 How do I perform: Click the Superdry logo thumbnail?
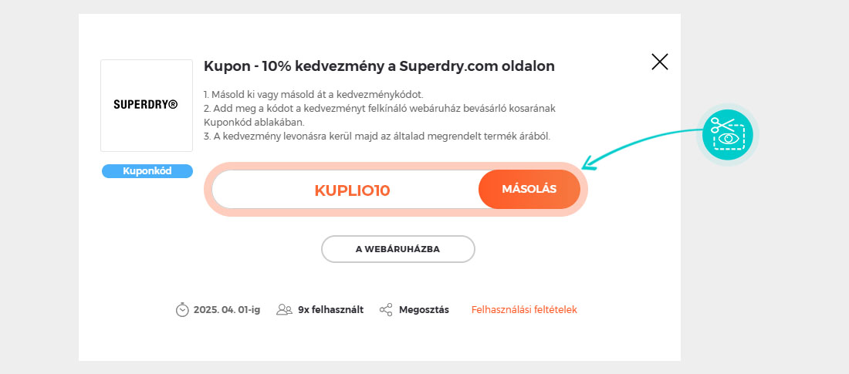[147, 106]
